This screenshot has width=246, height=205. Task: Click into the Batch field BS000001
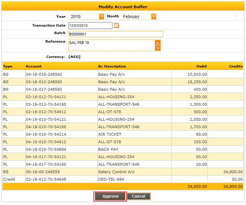(116, 34)
